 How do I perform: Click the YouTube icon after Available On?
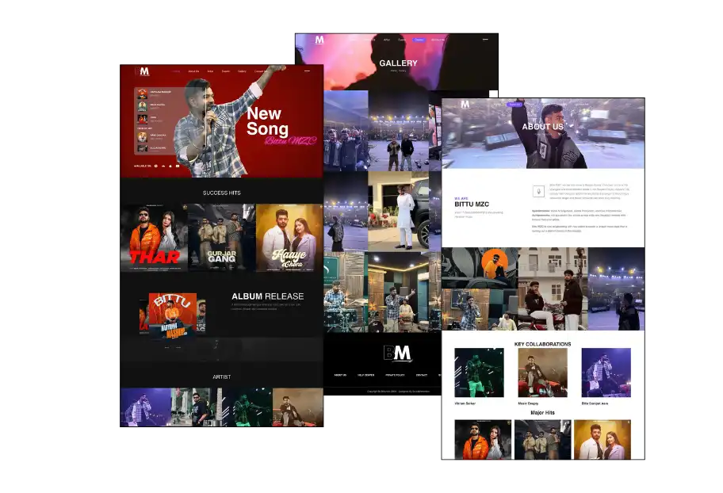(178, 166)
